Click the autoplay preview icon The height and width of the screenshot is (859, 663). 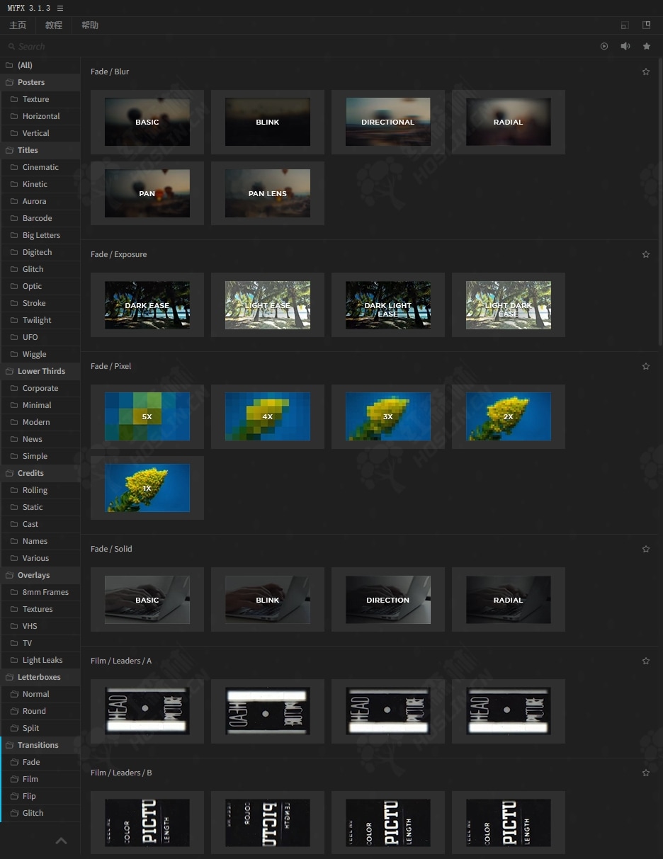click(x=604, y=46)
